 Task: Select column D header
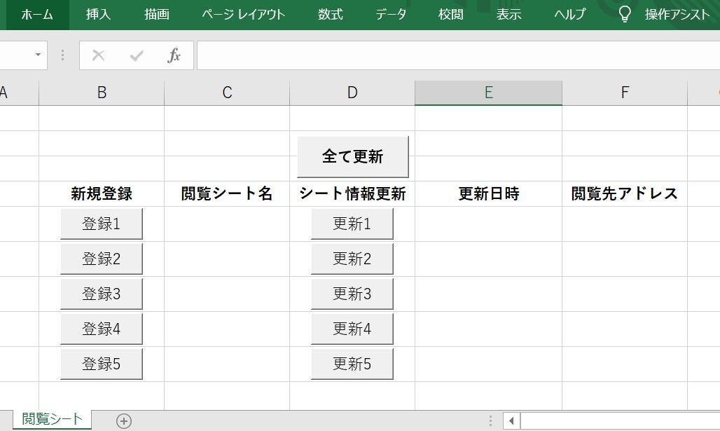pyautogui.click(x=352, y=93)
